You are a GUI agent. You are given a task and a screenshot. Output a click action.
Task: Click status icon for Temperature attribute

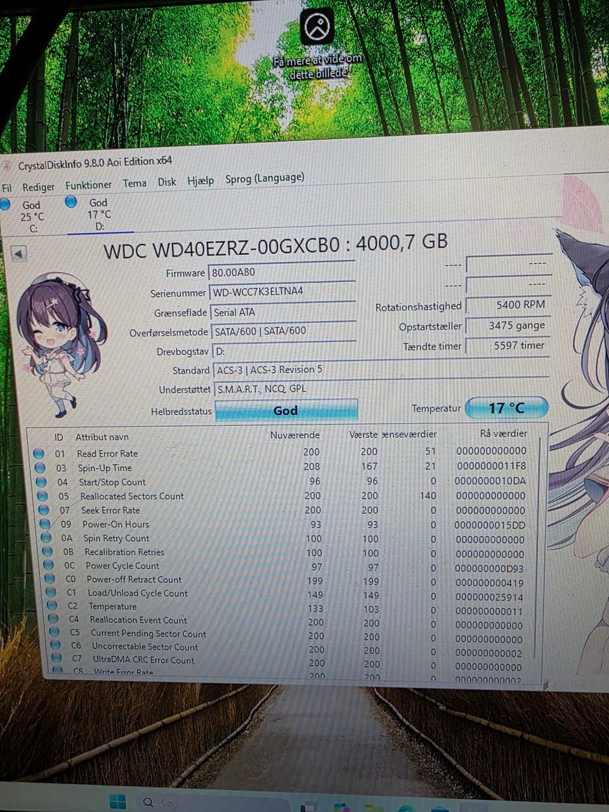(x=52, y=606)
